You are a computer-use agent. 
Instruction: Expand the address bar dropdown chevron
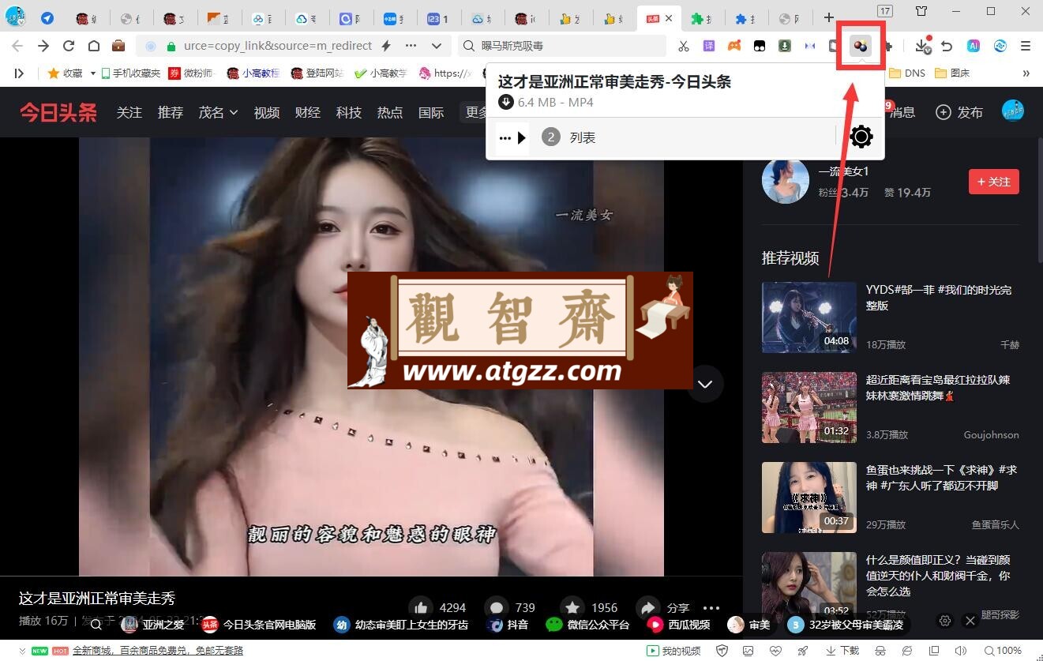[x=437, y=46]
